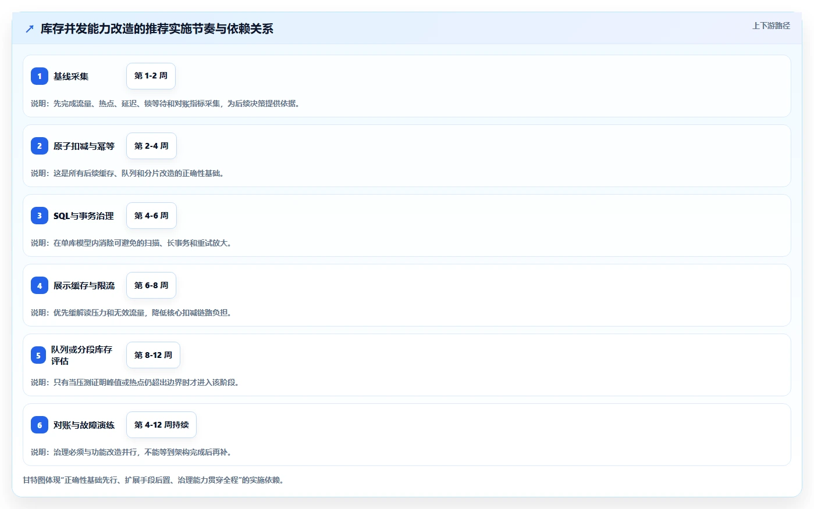Select the 基线采集 step title
The height and width of the screenshot is (509, 814).
pyautogui.click(x=71, y=76)
